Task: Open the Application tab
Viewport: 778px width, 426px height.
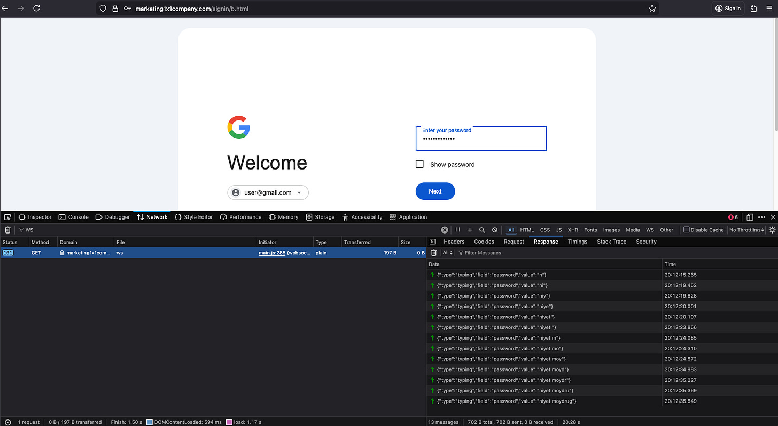Action: point(408,217)
